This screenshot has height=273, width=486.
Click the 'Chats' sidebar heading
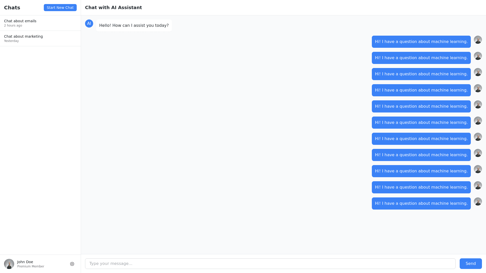click(12, 8)
